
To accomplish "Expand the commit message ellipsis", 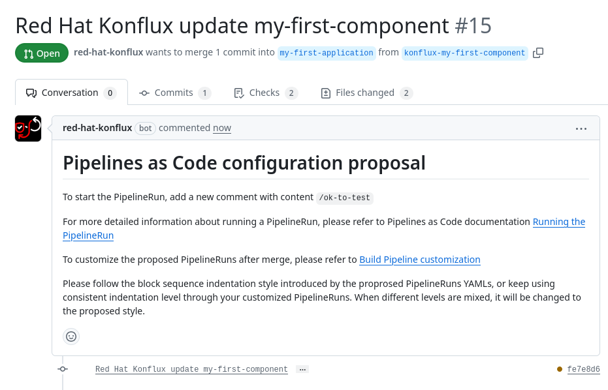I will 302,369.
